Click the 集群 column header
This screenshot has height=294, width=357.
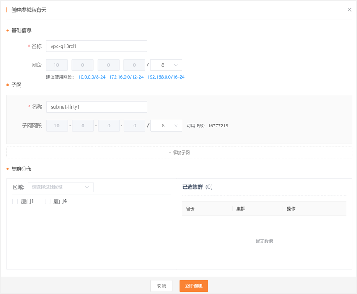(x=241, y=208)
